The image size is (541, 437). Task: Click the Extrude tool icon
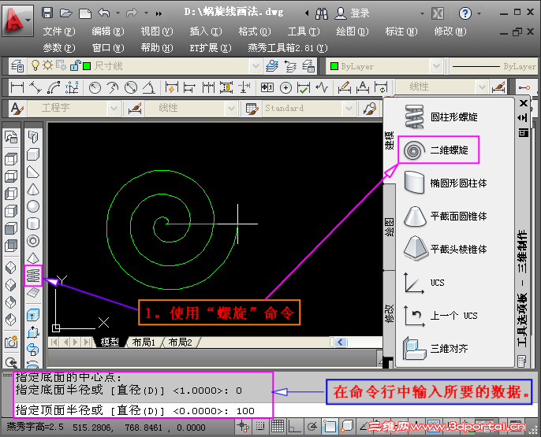tap(33, 315)
